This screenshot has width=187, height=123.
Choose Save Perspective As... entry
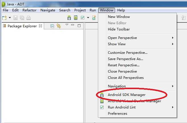pyautogui.click(x=137, y=59)
